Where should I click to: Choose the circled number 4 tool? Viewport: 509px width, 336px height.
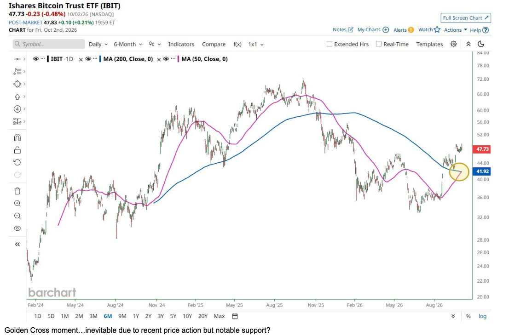point(17,109)
